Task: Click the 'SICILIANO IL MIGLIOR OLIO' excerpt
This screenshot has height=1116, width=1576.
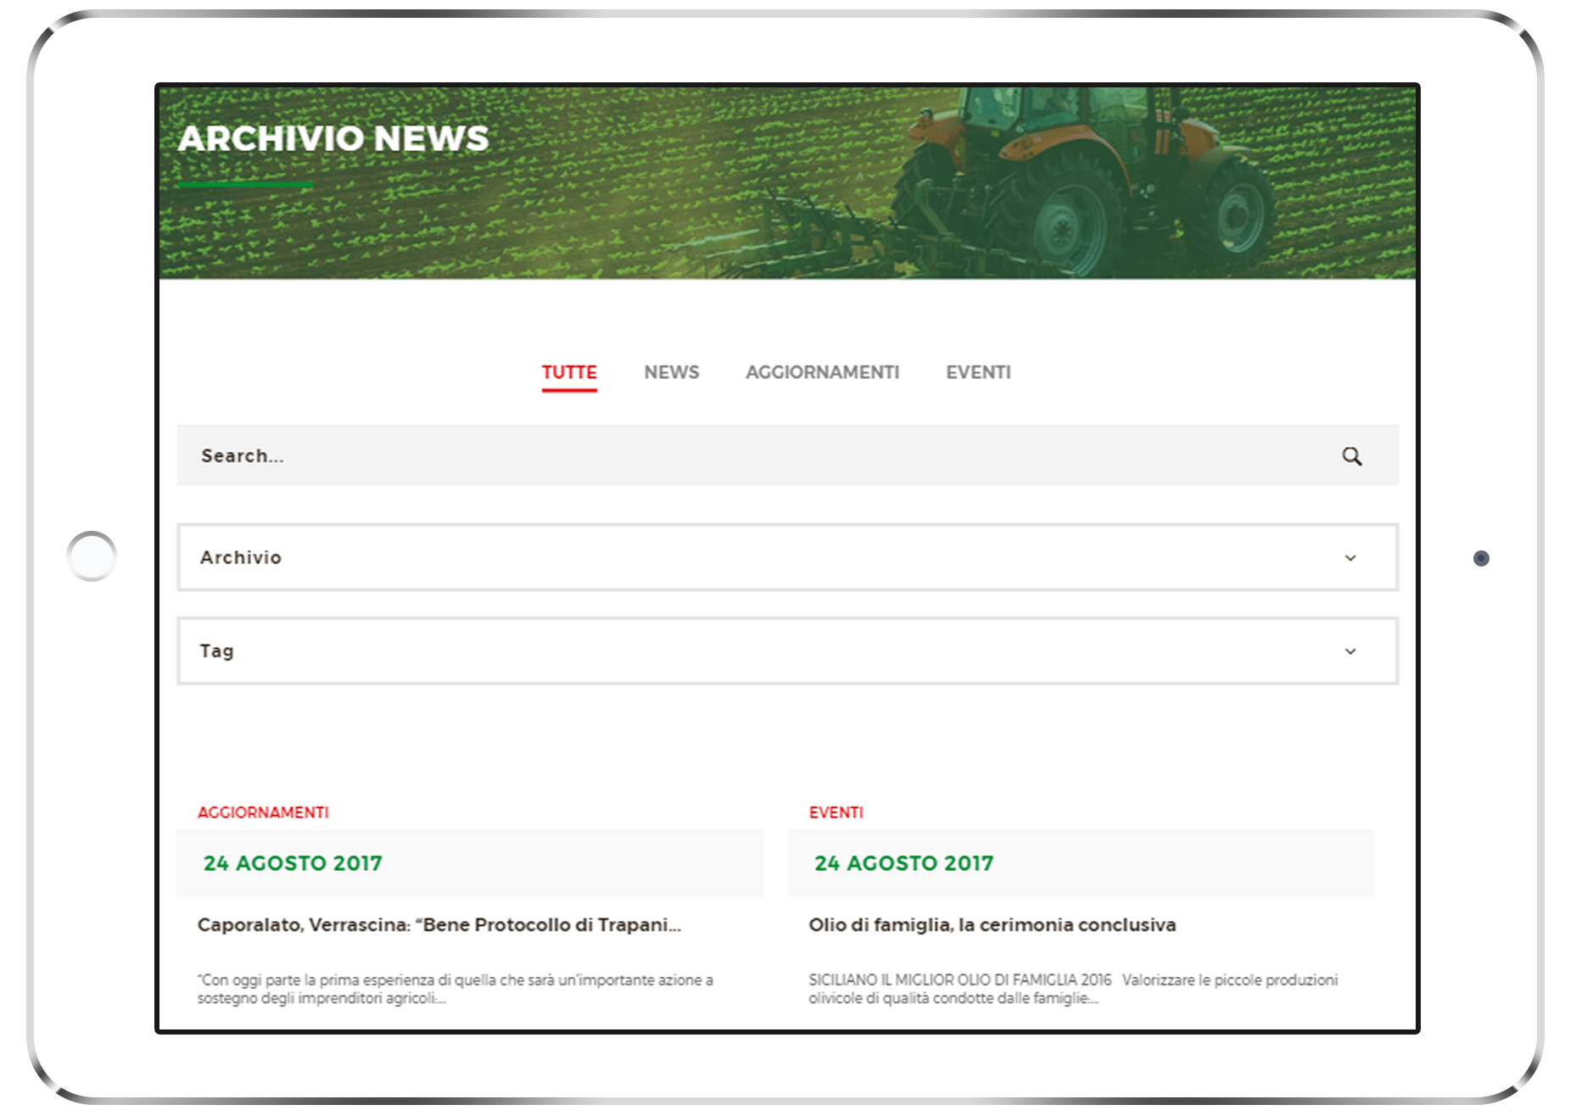Action: [1072, 989]
